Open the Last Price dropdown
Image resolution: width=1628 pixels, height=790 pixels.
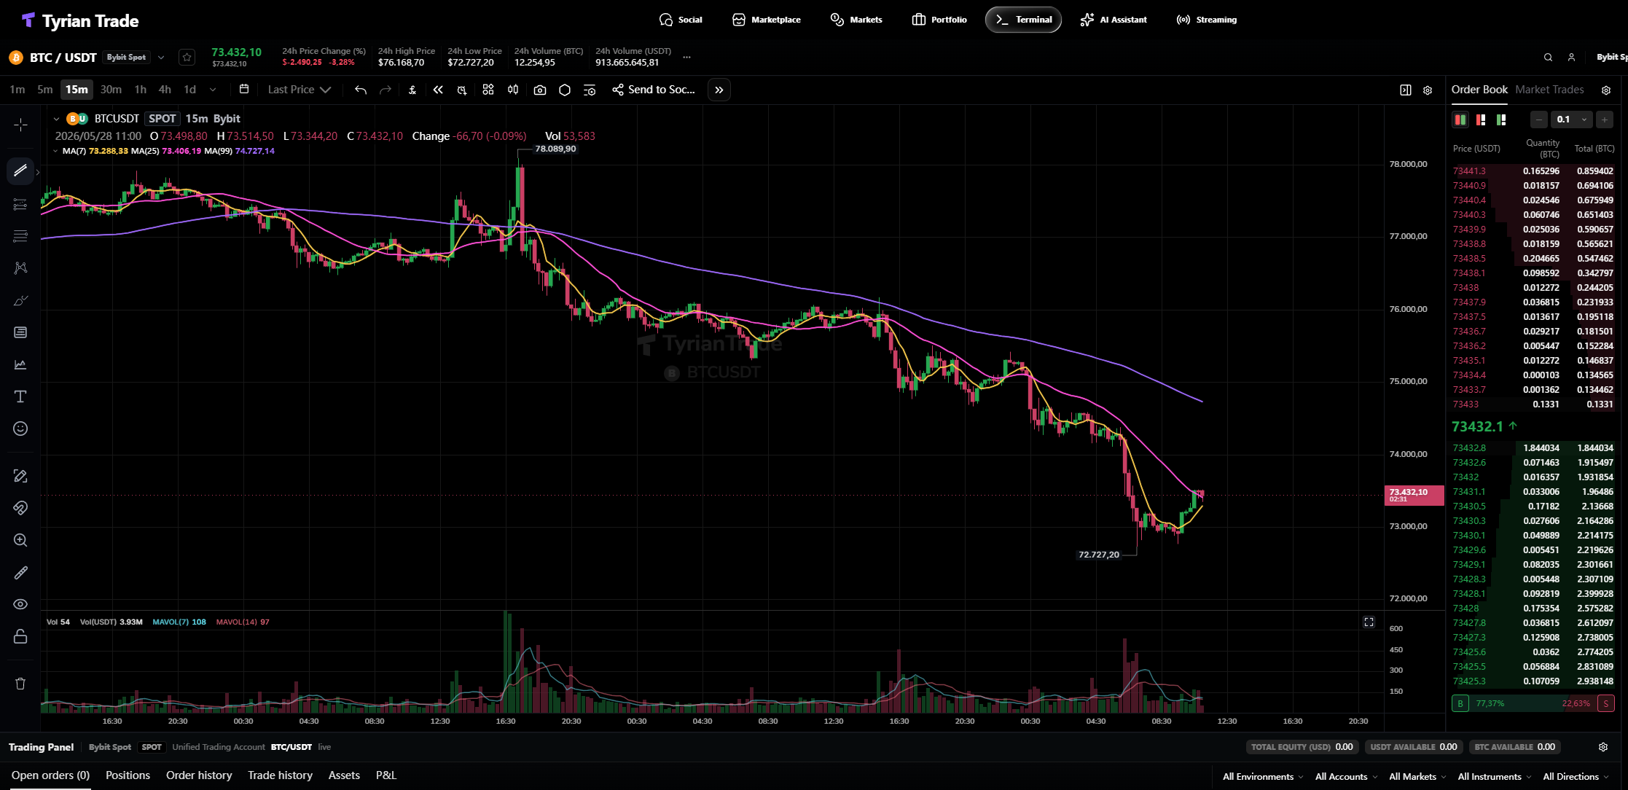300,90
